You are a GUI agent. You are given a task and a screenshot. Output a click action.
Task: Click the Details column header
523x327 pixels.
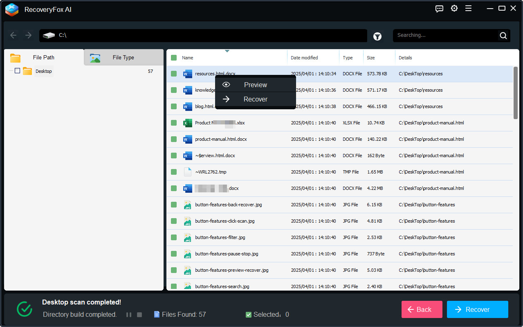405,58
